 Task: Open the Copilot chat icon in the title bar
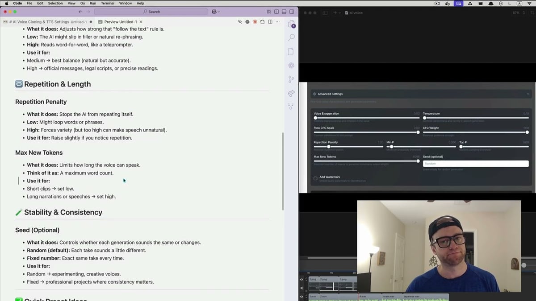[x=214, y=12]
